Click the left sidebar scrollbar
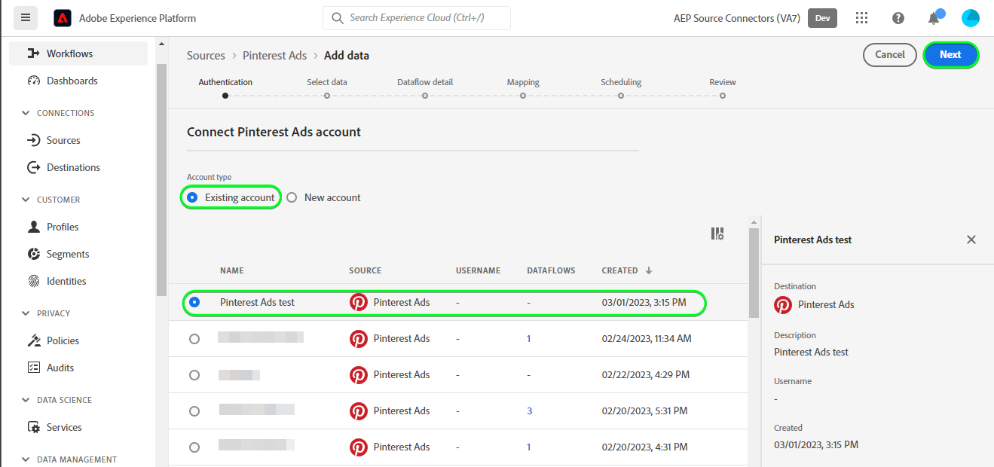Screen dimensions: 994x467 click(x=161, y=179)
